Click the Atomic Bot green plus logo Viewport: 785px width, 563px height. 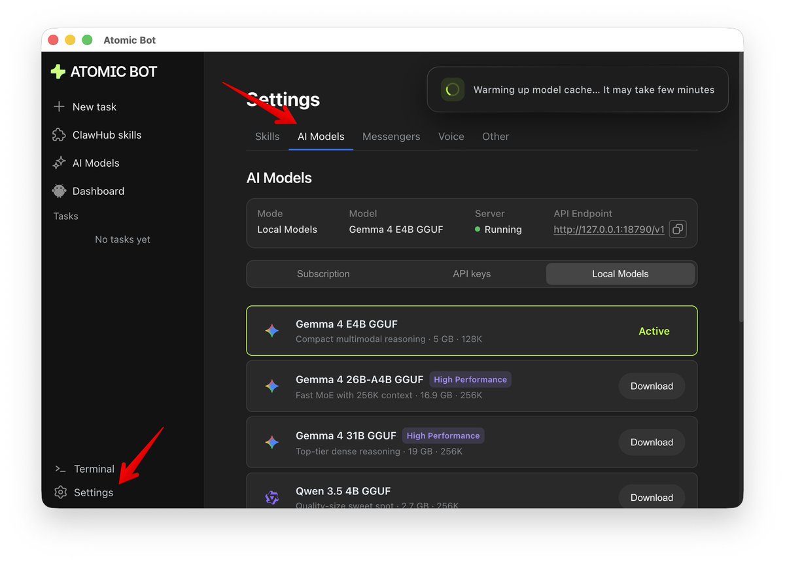(x=58, y=72)
